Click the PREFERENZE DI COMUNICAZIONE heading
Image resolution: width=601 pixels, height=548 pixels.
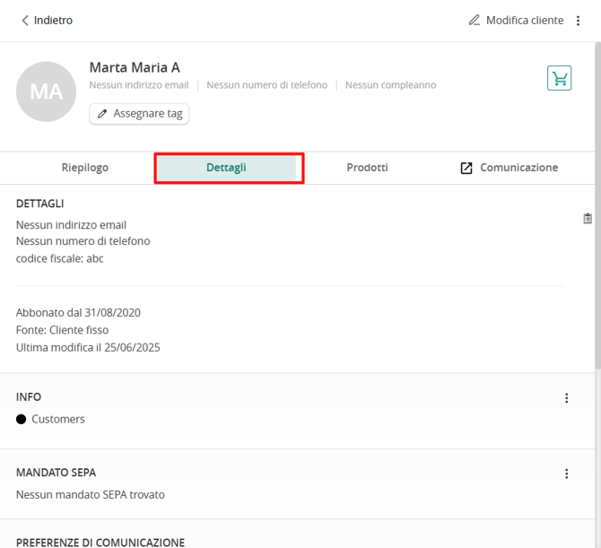[100, 543]
